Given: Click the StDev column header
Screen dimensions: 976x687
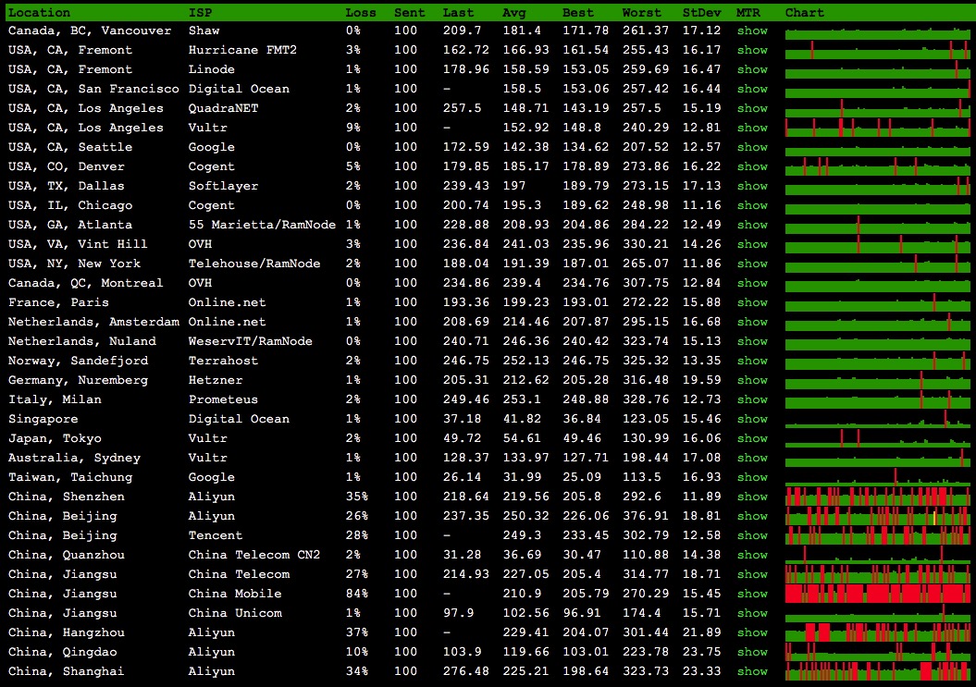Looking at the screenshot, I should [x=701, y=12].
